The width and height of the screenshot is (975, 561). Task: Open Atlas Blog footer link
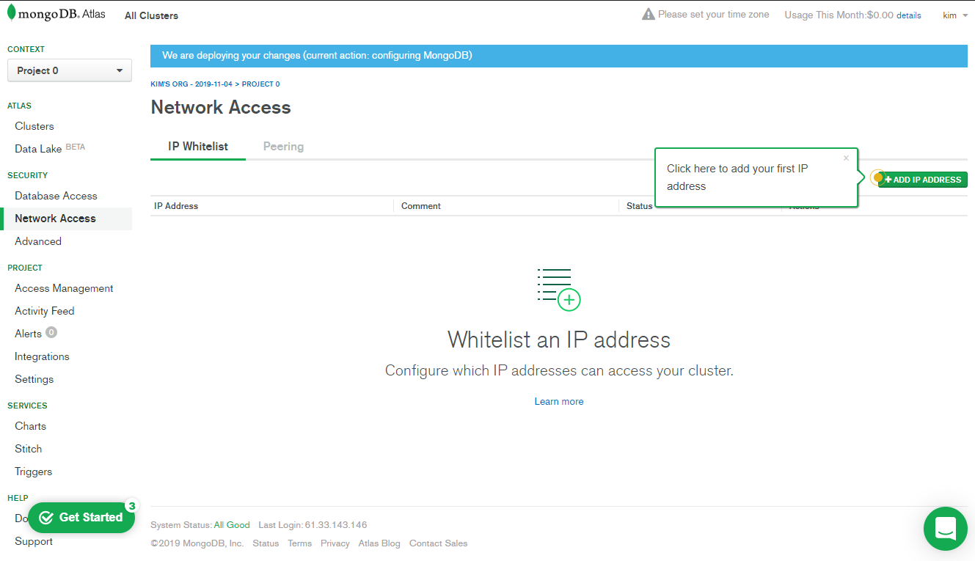[x=379, y=543]
